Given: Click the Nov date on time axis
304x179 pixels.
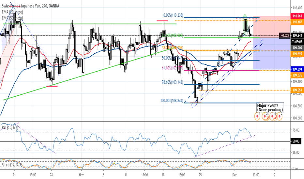Looking at the screenshot, I should click(82, 174).
